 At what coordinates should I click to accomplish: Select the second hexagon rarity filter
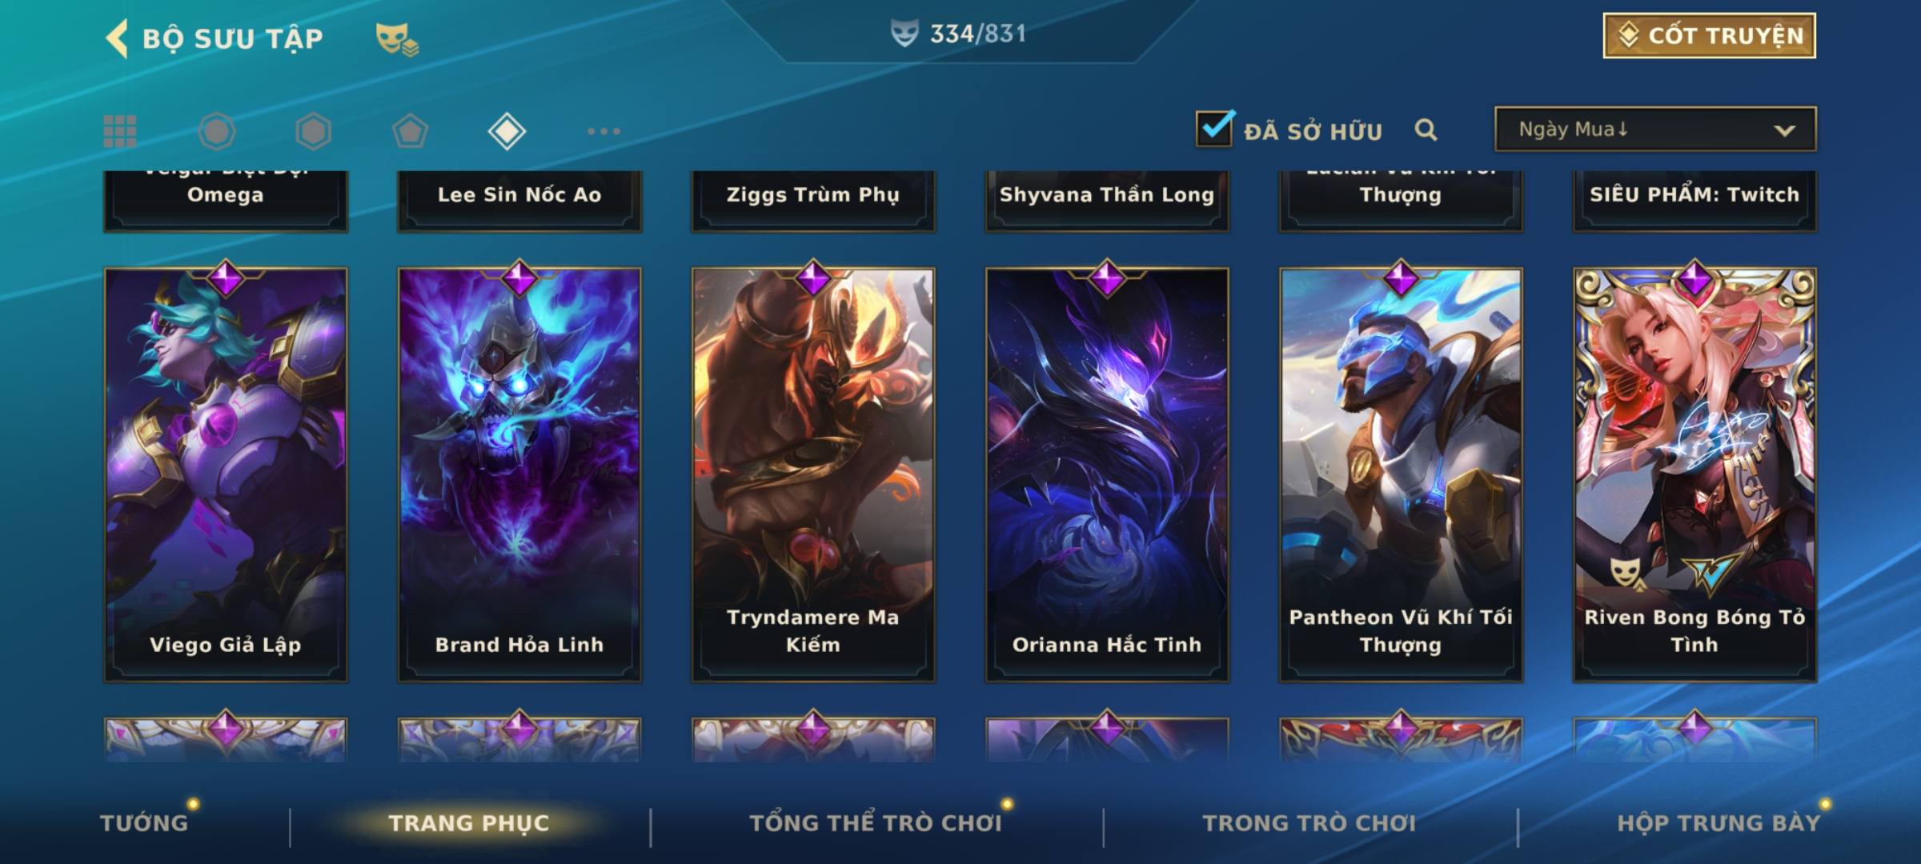(313, 131)
